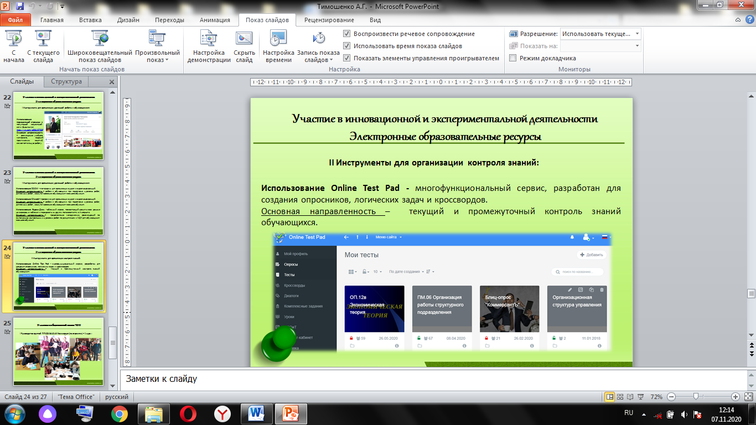Toggle use slide timings checkbox
This screenshot has width=756, height=425.
tap(346, 46)
